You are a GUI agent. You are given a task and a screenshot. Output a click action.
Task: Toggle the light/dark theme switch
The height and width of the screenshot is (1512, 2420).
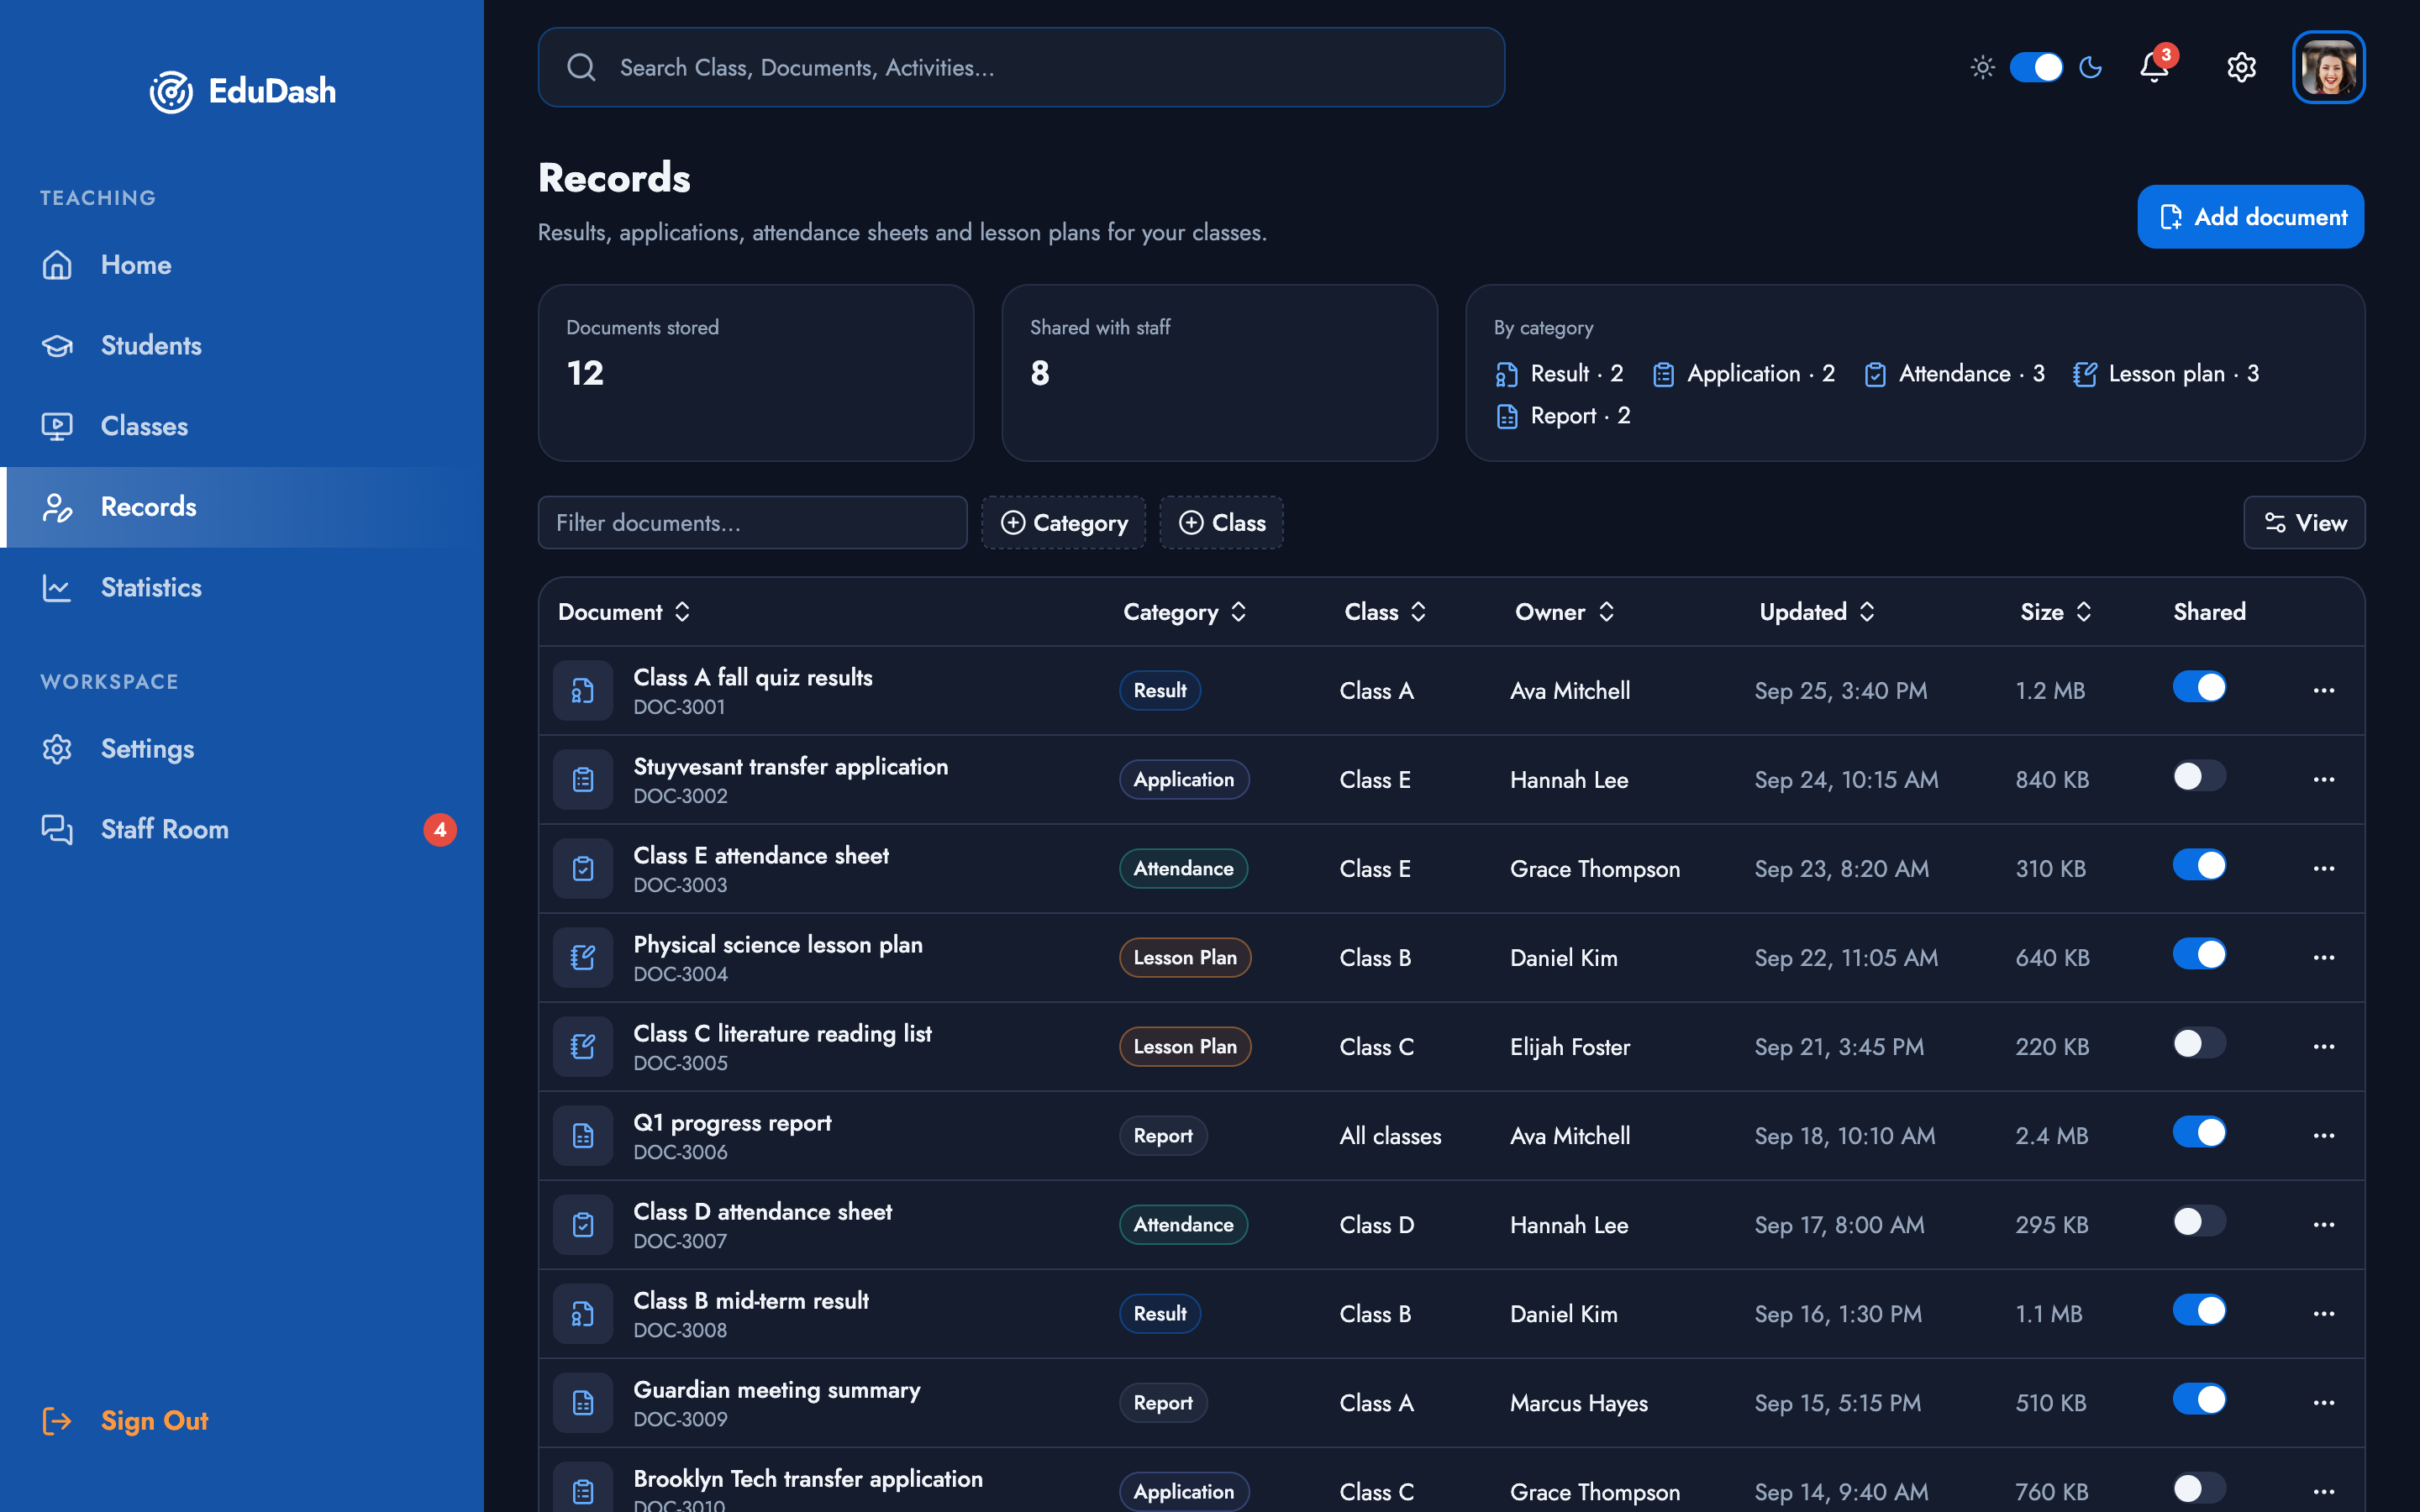pyautogui.click(x=2036, y=67)
